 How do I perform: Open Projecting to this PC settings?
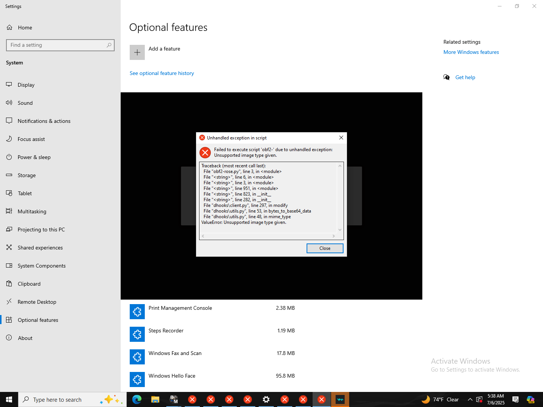coord(60,230)
